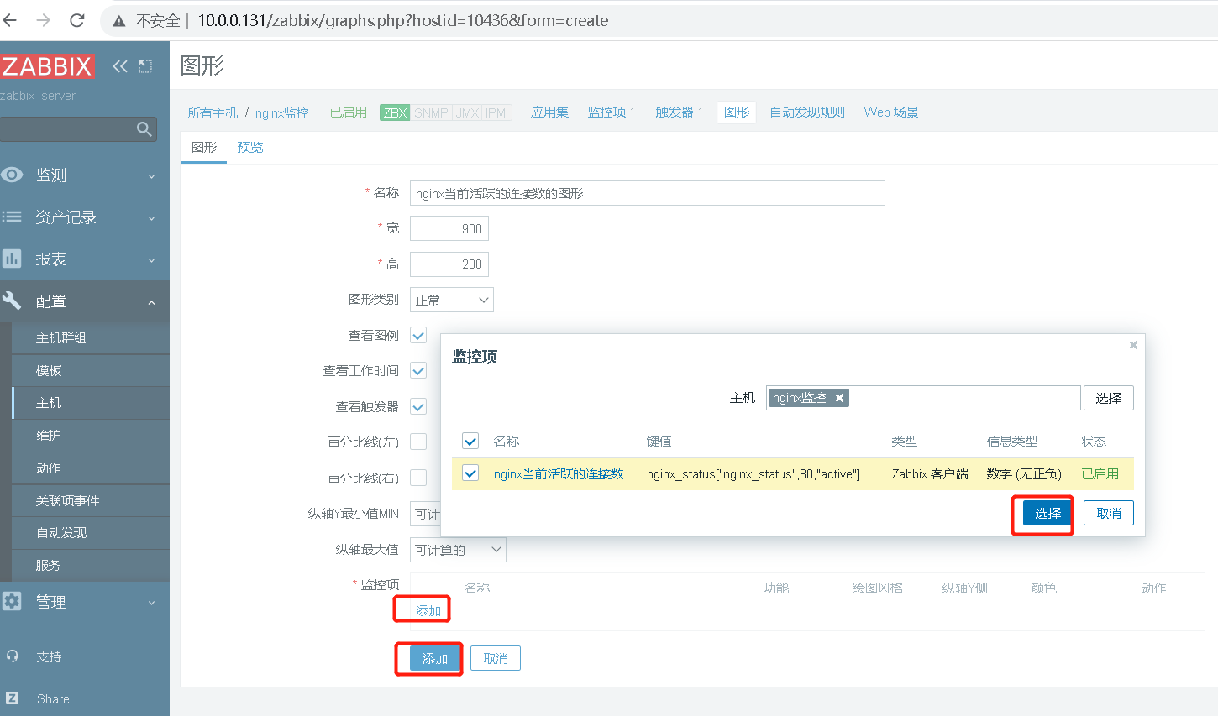1218x716 pixels.
Task: Click the sidebar hide/kiosk icon
Action: tap(145, 66)
